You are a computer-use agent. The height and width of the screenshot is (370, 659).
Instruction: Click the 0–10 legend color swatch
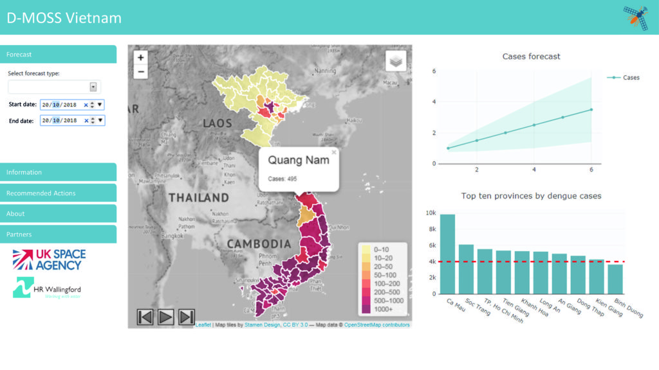(x=366, y=250)
